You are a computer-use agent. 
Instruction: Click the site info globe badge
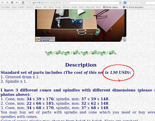pyautogui.click(x=23, y=3)
